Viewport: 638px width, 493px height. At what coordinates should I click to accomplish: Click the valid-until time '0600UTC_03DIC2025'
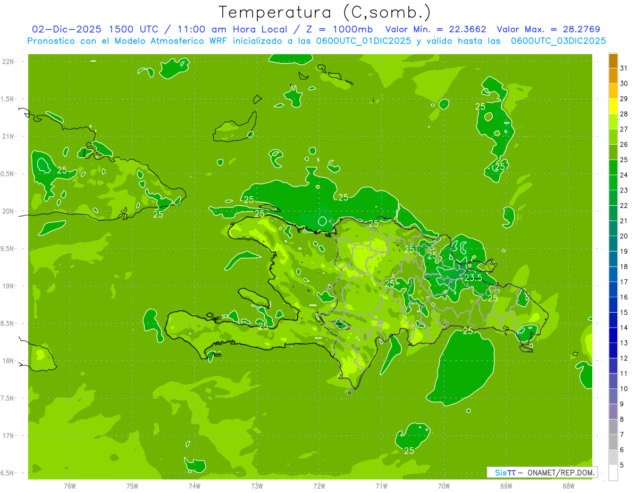(x=558, y=41)
